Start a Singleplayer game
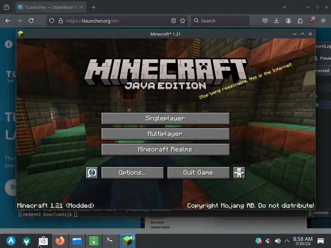This screenshot has width=331, height=248. [x=165, y=118]
